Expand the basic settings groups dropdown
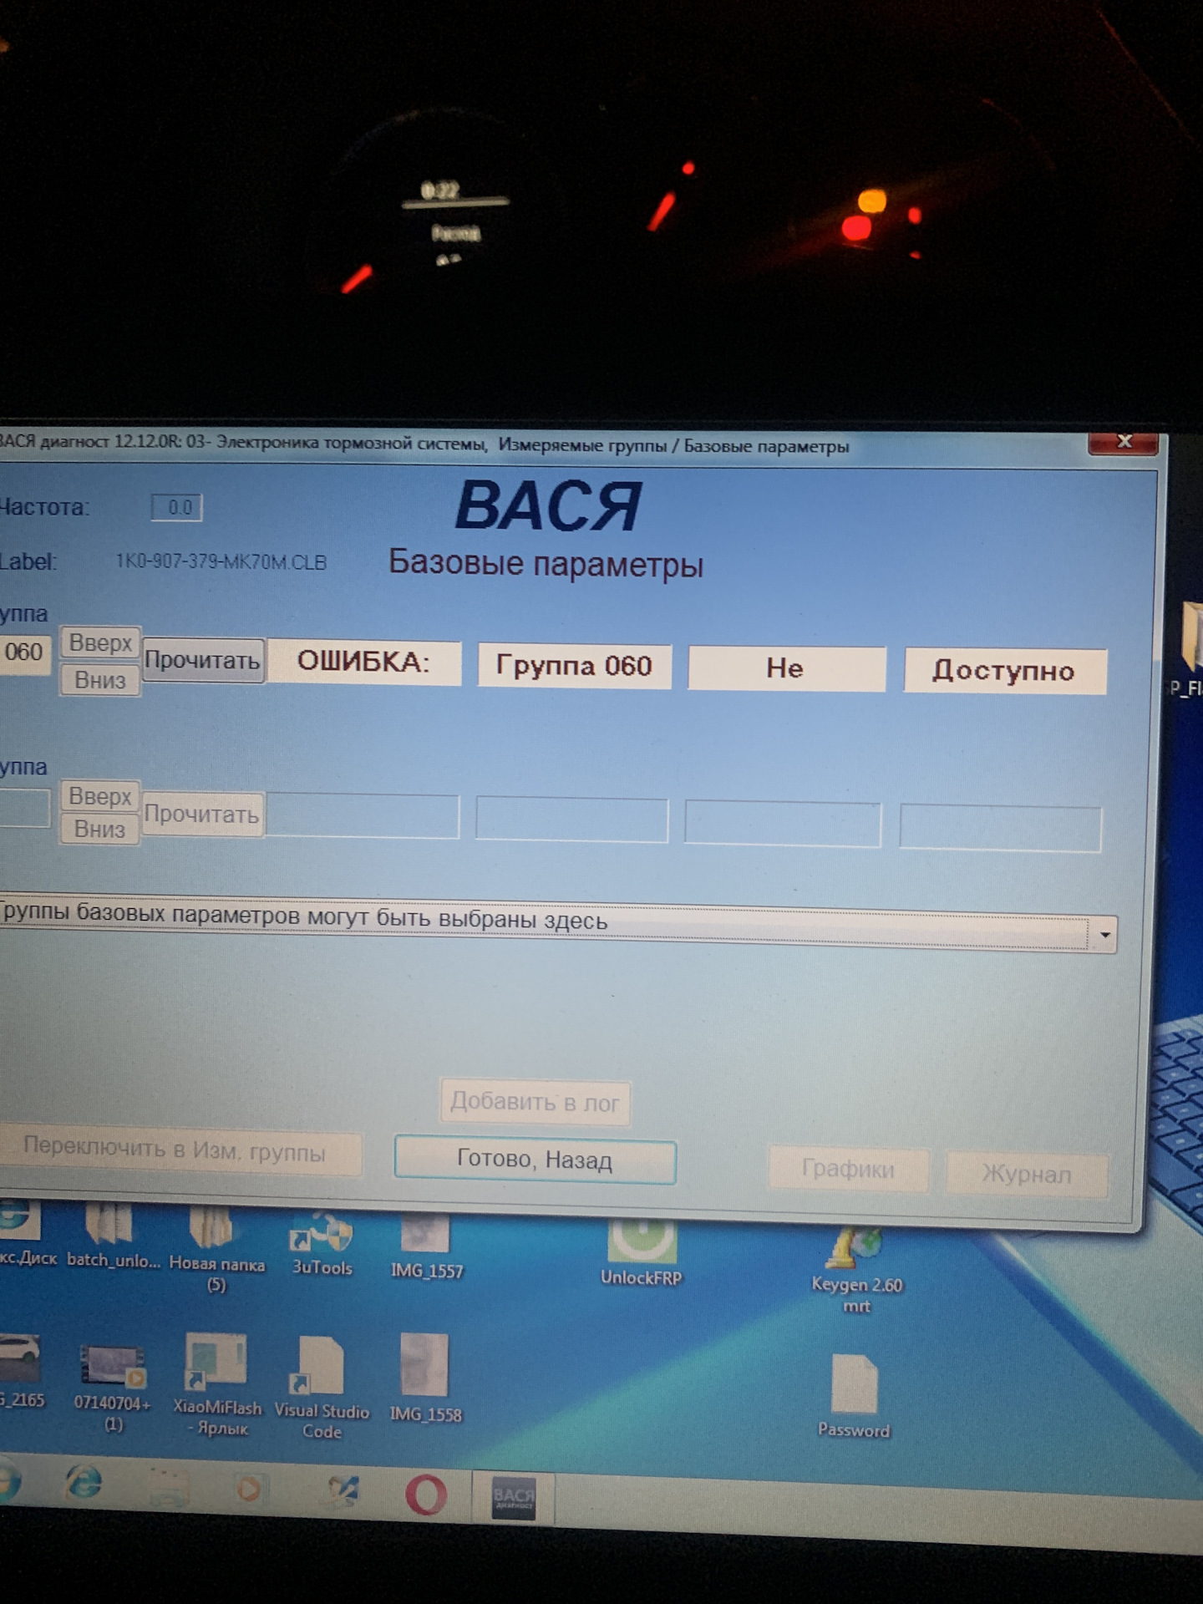1203x1604 pixels. pos(1104,935)
